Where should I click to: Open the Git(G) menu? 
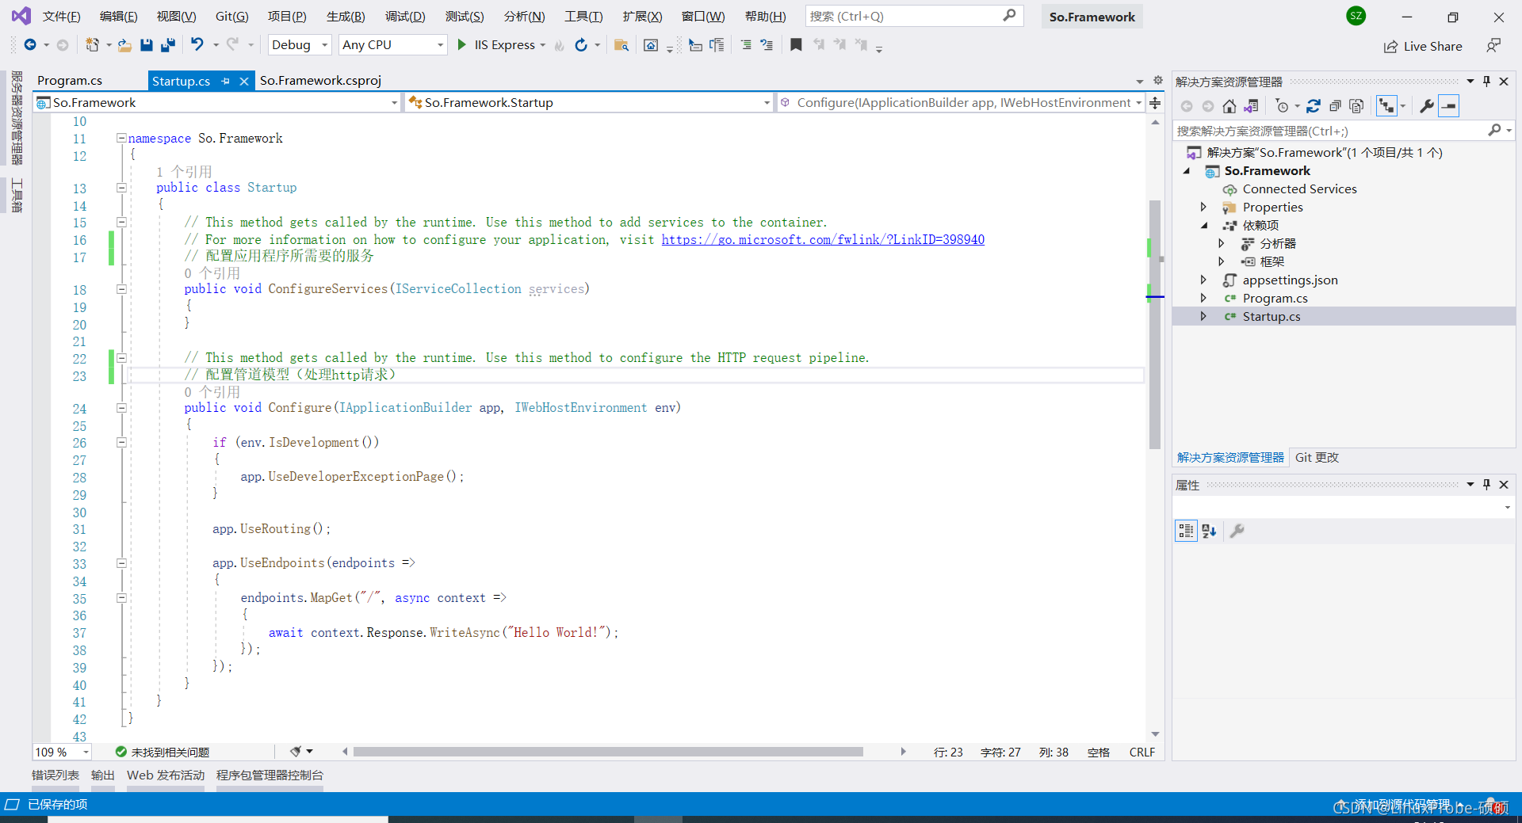click(231, 16)
